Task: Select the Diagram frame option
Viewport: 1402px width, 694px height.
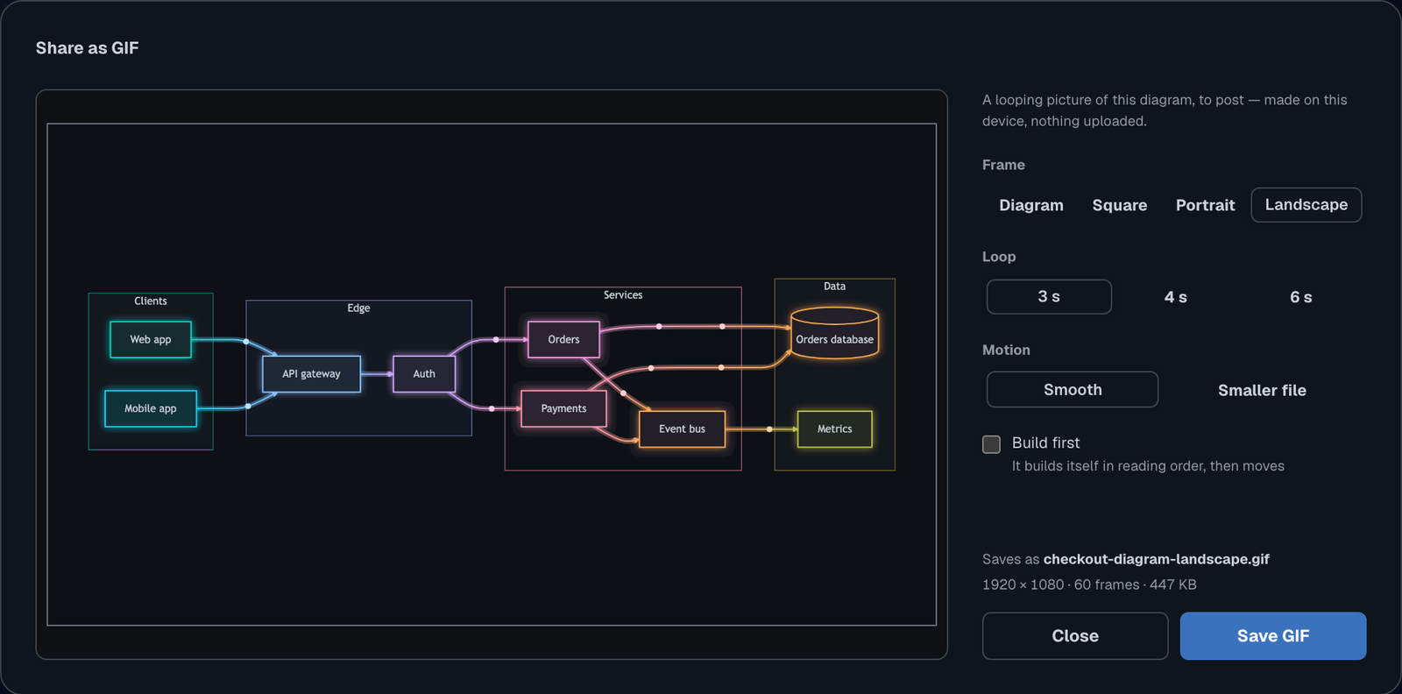Action: [x=1031, y=205]
